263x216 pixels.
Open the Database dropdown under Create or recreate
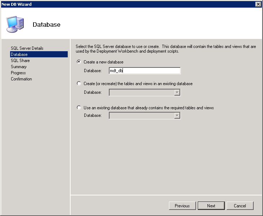coord(177,93)
